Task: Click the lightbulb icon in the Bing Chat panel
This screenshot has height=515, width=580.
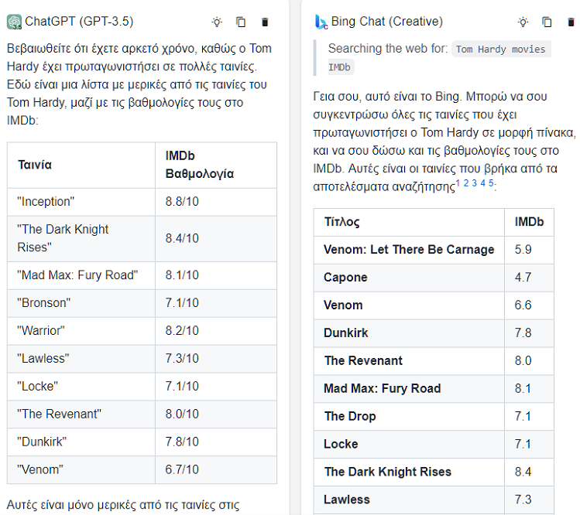Action: (x=523, y=22)
